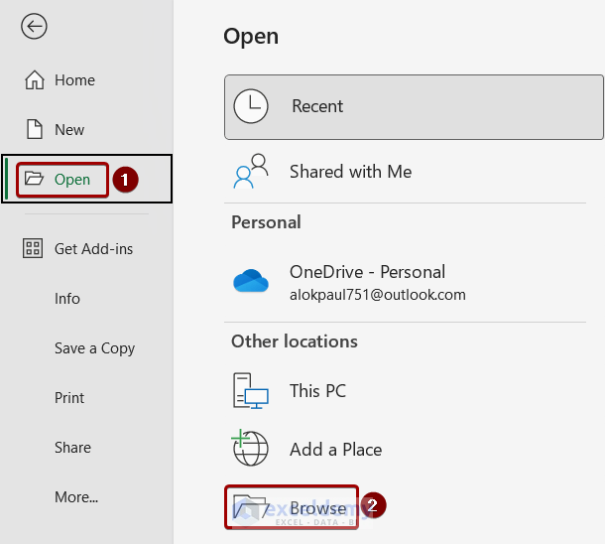Select Save a Copy in sidebar
The image size is (605, 544).
pos(94,348)
